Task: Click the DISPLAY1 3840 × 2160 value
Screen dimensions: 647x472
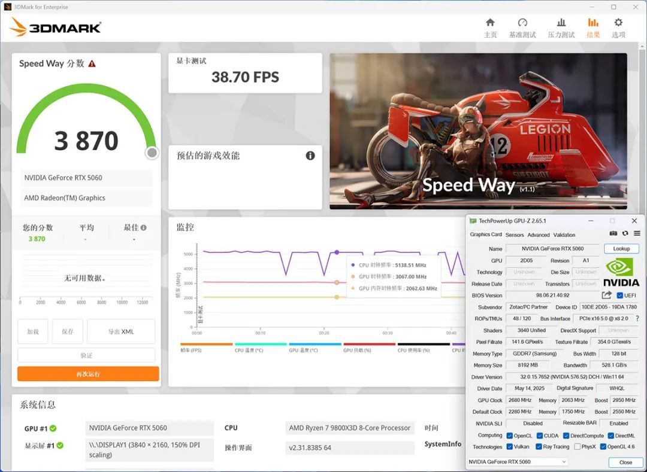Action: click(149, 450)
